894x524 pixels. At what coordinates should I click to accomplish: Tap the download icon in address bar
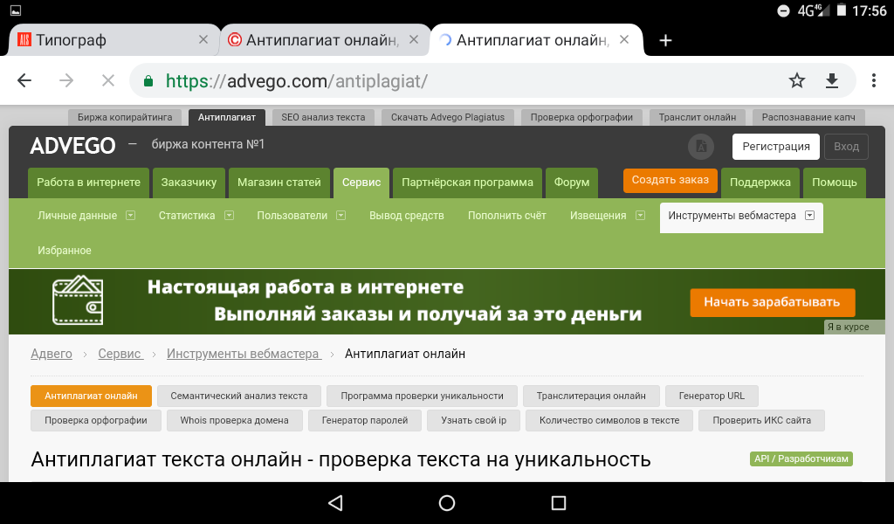pyautogui.click(x=832, y=81)
